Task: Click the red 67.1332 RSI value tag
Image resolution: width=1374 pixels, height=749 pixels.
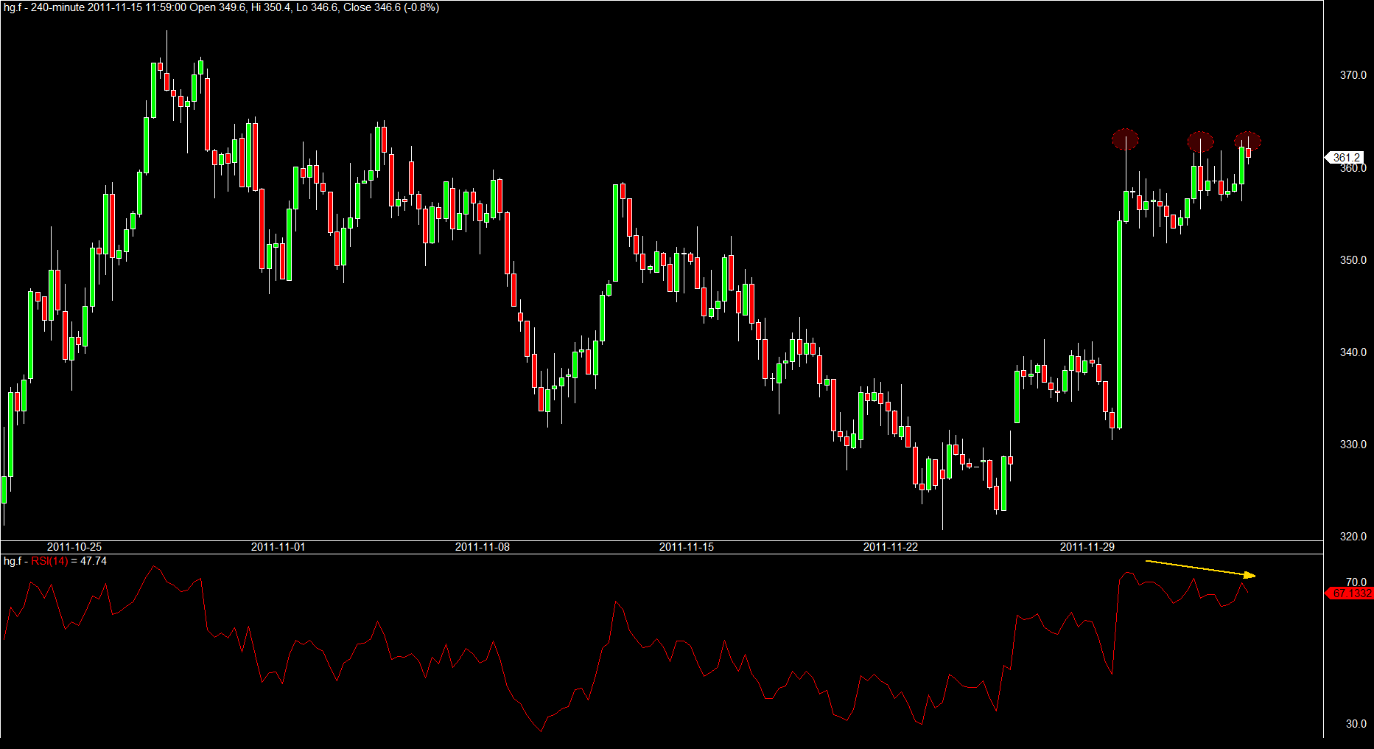Action: (1350, 593)
